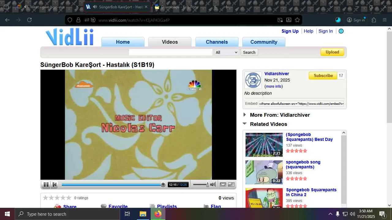Open the taskbar clock showing 3:50 AM
392x220 pixels.
pos(366,214)
